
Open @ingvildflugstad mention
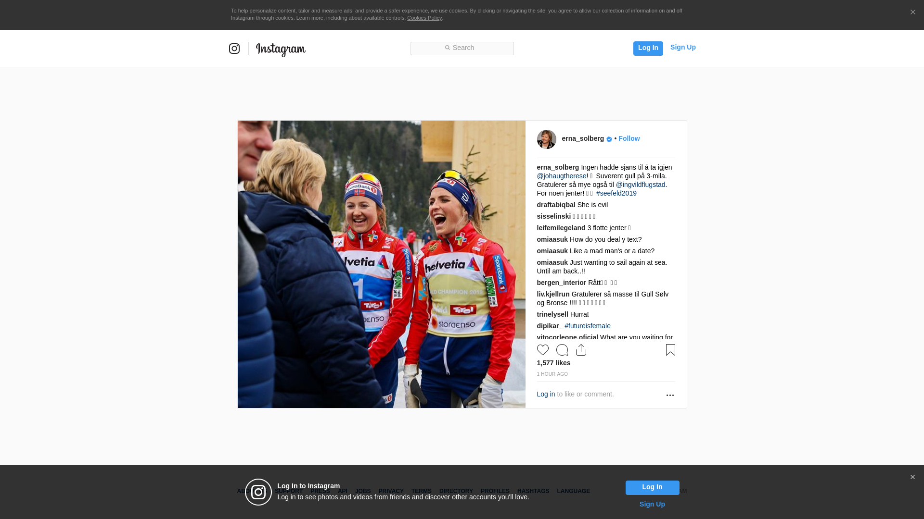click(x=641, y=185)
